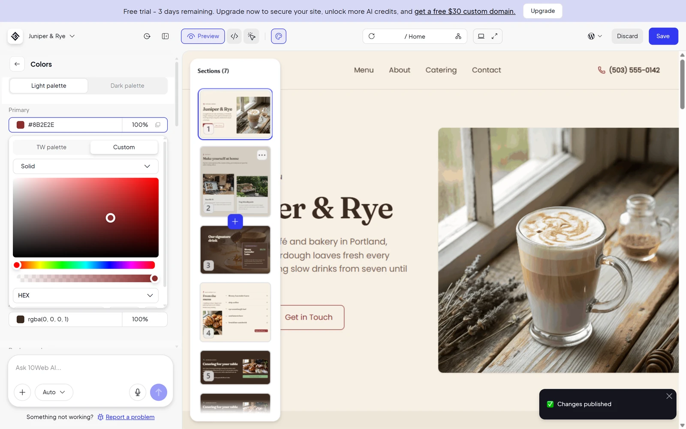Open the code editor icon
Image resolution: width=686 pixels, height=429 pixels.
pos(234,36)
